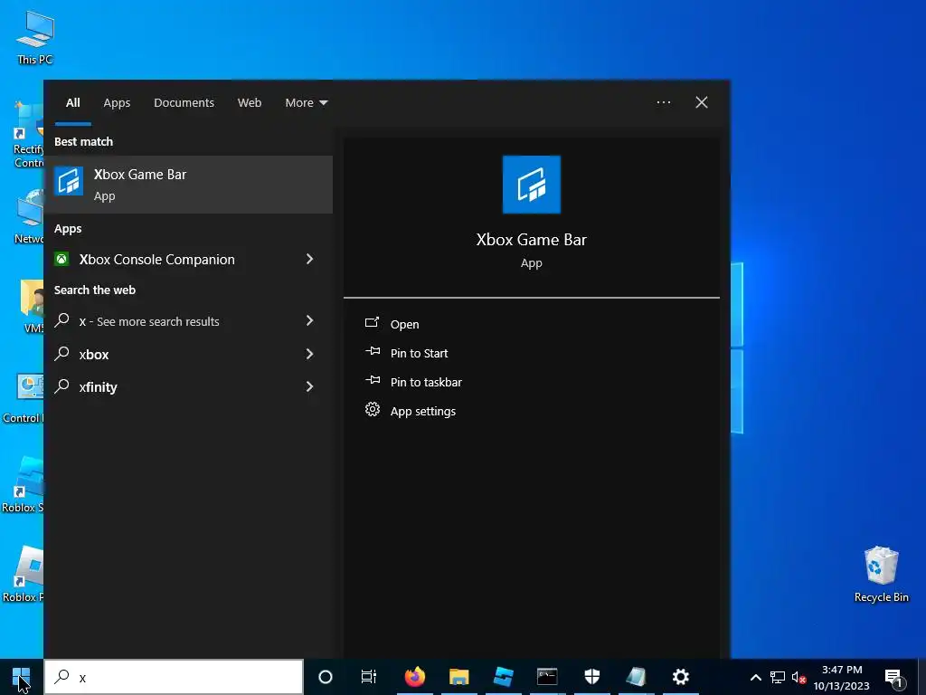Click Pin to taskbar action
This screenshot has height=695, width=926.
(426, 383)
